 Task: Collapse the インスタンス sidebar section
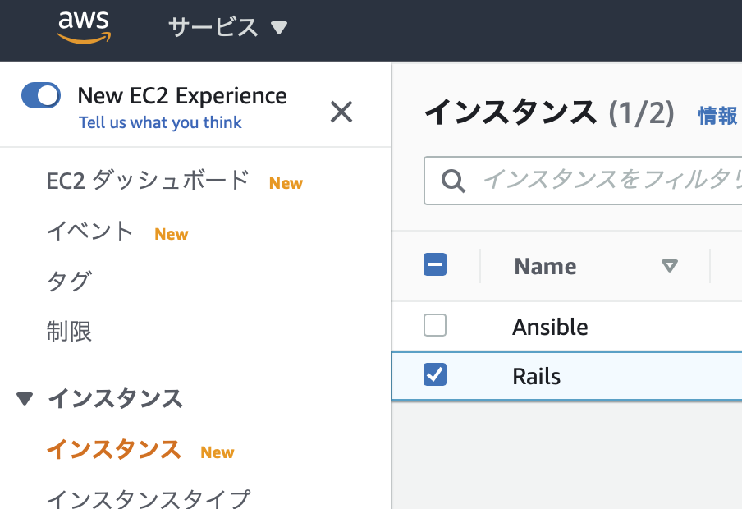click(25, 399)
